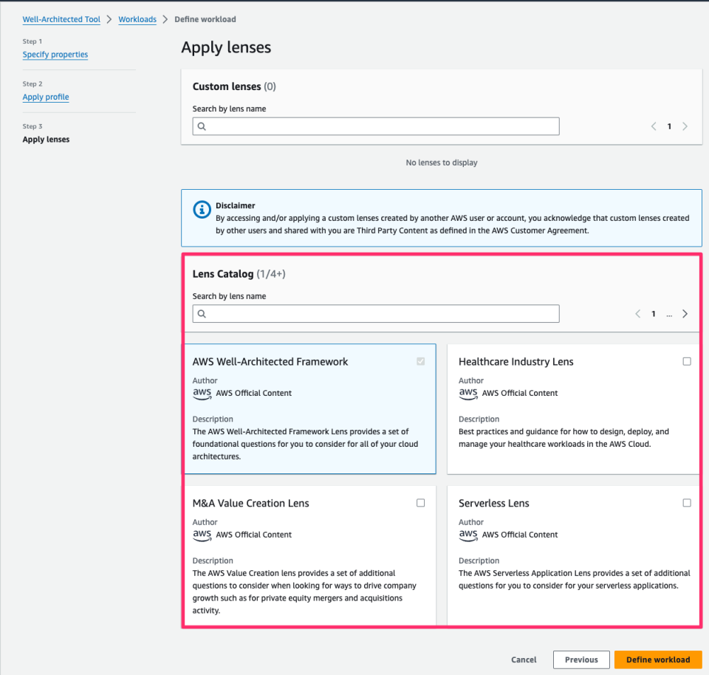Click the Previous button
Screen dimensions: 709x675
pyautogui.click(x=580, y=659)
